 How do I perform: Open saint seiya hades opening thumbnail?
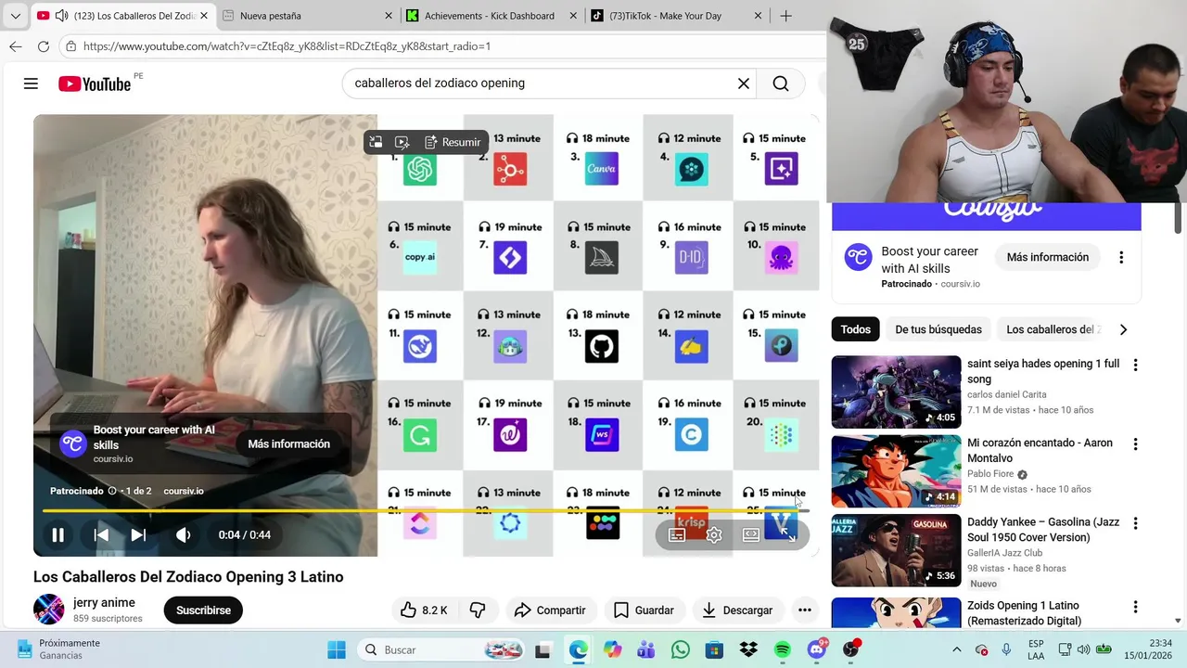click(x=896, y=392)
